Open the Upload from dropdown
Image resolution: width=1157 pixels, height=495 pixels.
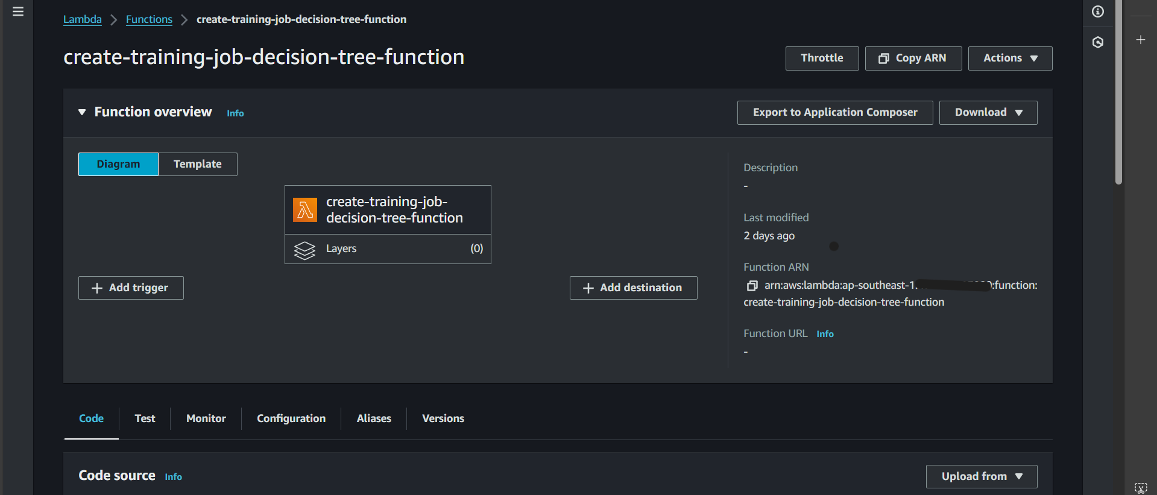(981, 476)
